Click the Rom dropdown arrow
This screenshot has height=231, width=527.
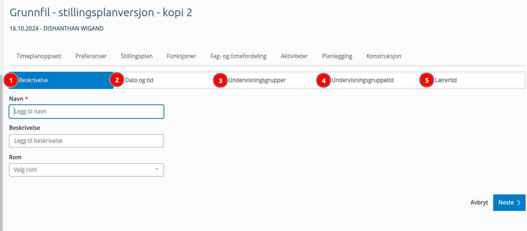[156, 170]
